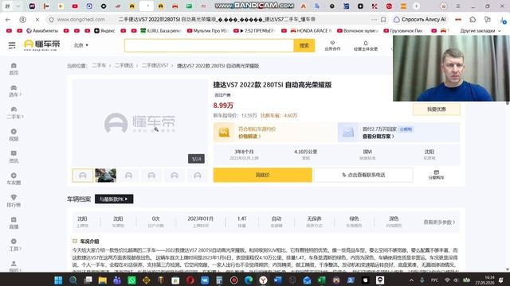Select the second car photo thumbnail

click(105, 176)
